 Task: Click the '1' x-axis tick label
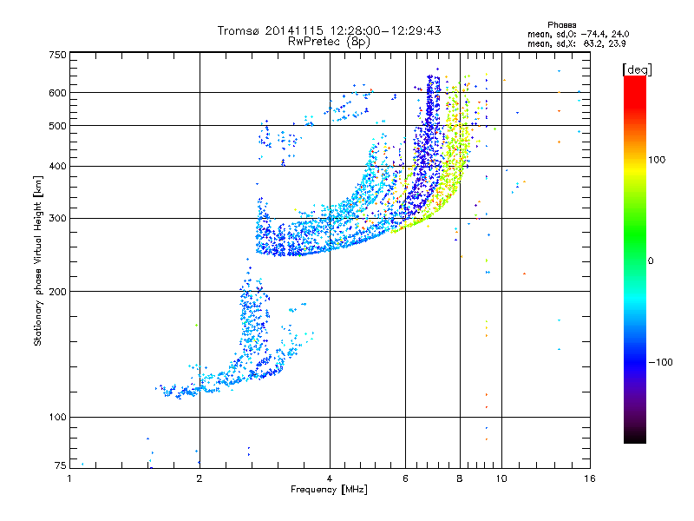coord(69,478)
